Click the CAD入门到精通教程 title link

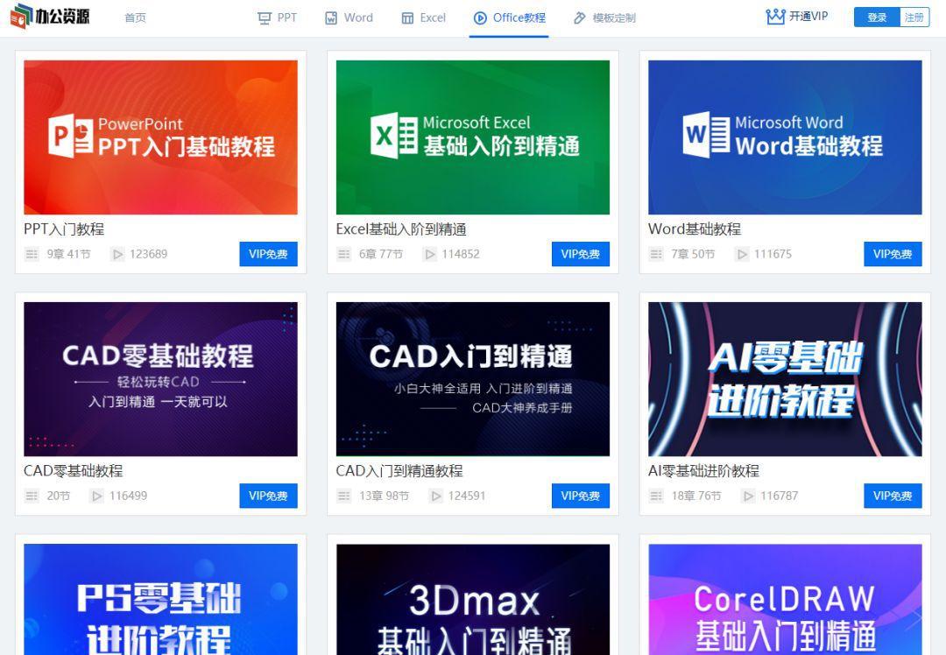399,471
